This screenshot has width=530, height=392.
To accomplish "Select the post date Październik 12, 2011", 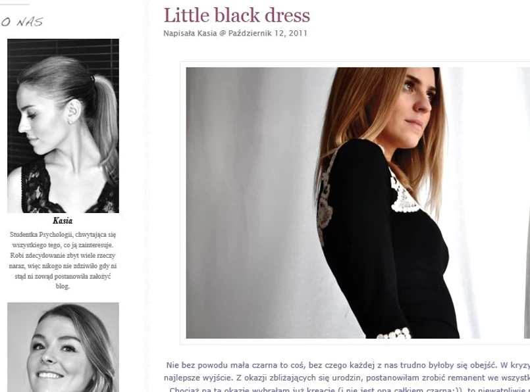I will (268, 34).
